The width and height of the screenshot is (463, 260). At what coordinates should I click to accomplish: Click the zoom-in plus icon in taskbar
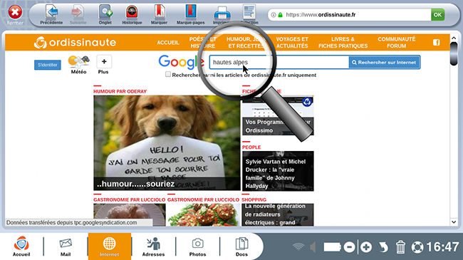(366, 247)
